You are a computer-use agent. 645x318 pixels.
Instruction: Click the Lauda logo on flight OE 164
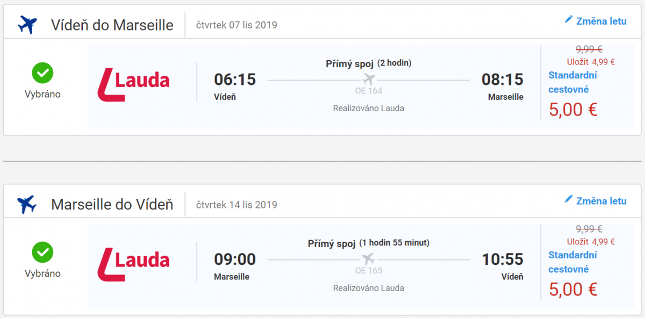tap(133, 84)
